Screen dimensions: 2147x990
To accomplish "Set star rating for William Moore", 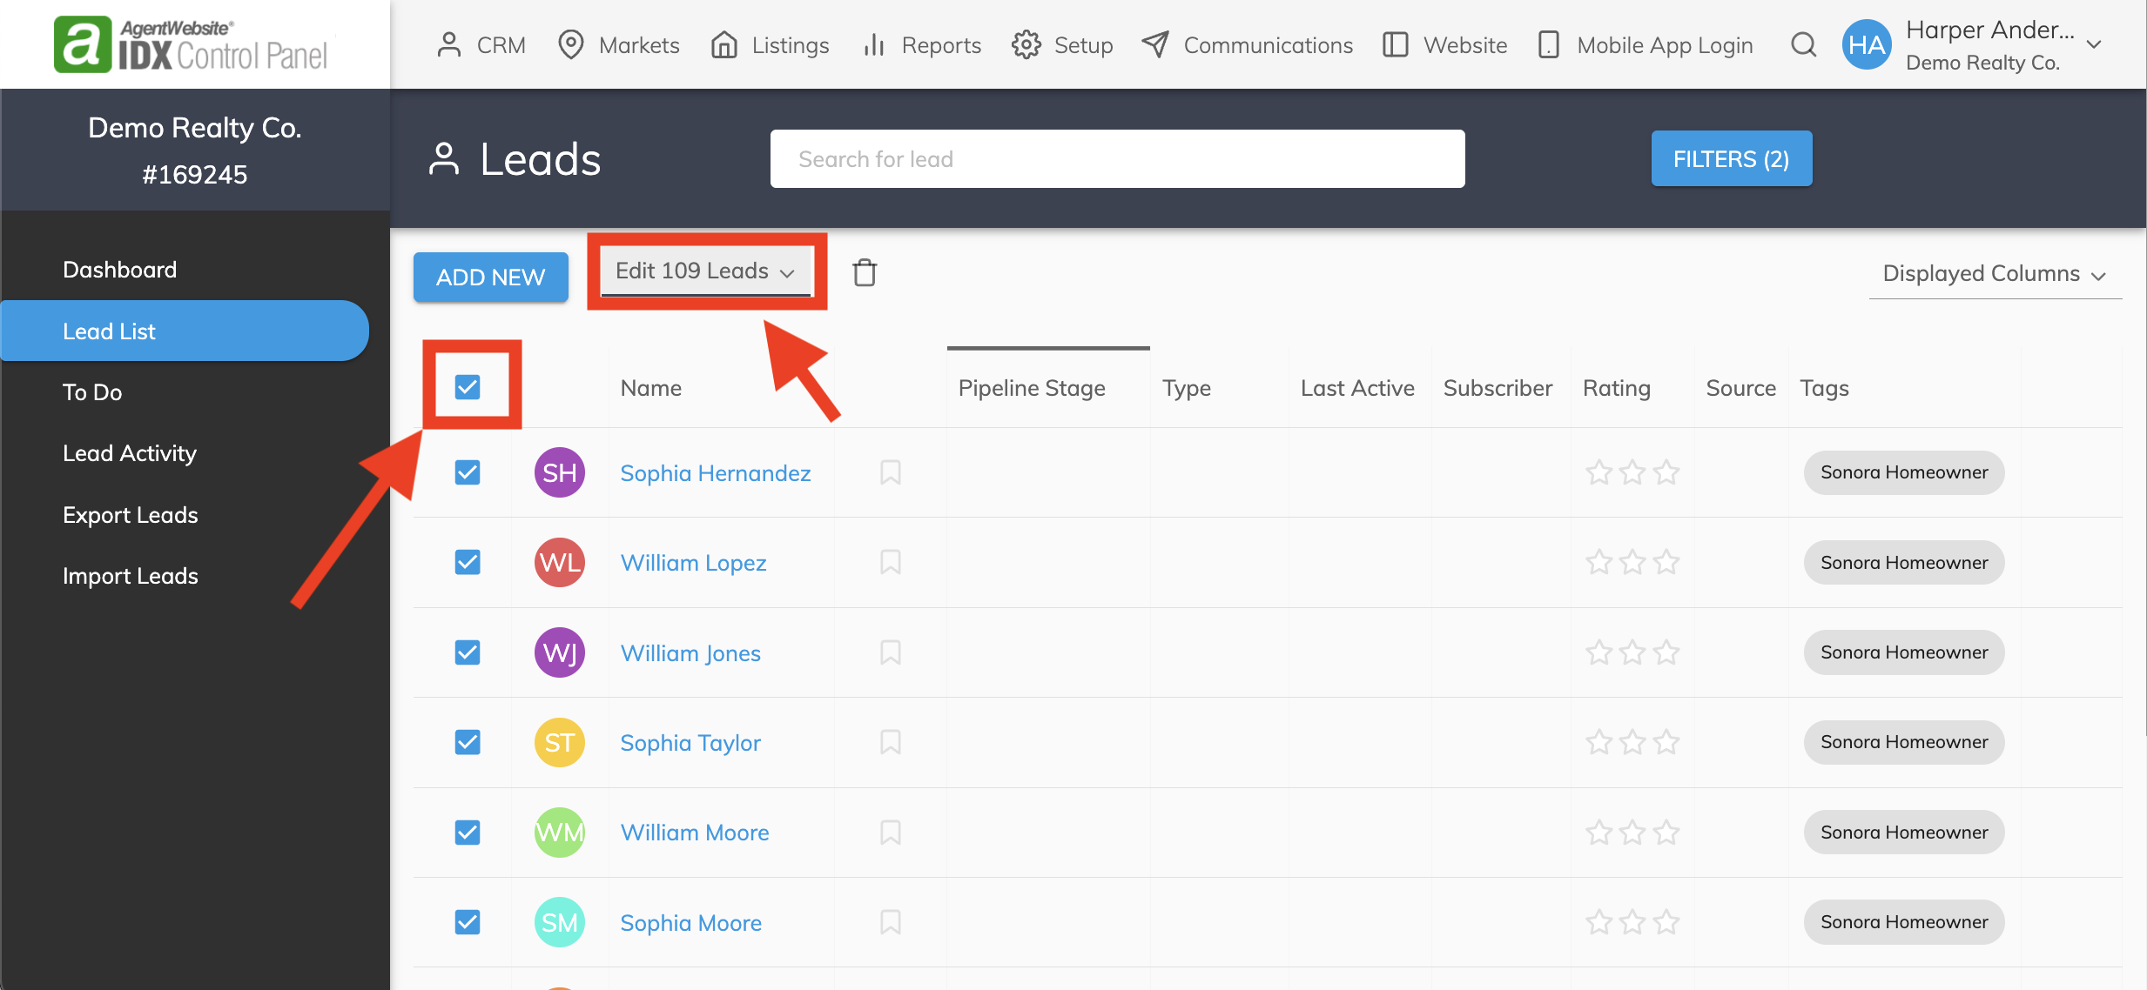I will (x=1632, y=833).
